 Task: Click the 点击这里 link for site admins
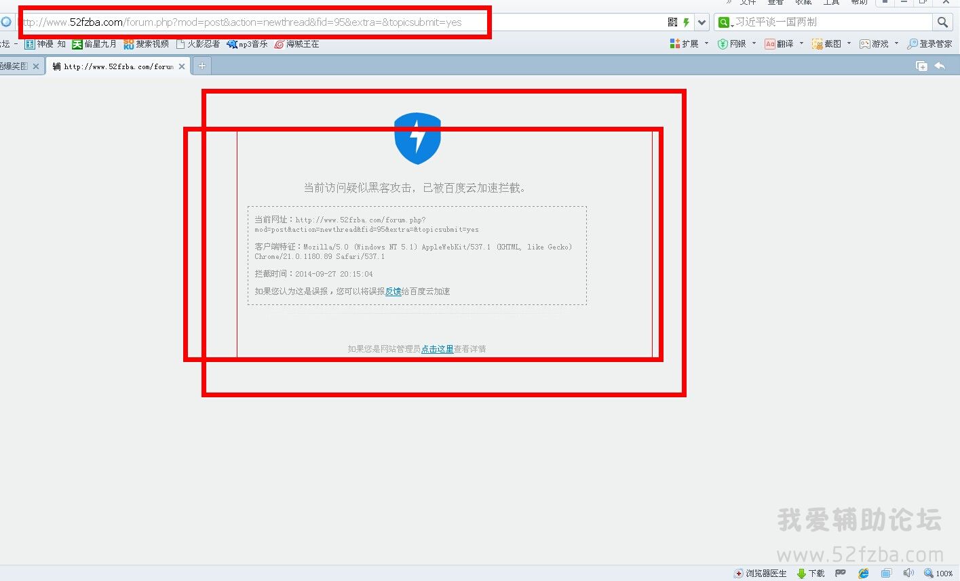tap(437, 349)
